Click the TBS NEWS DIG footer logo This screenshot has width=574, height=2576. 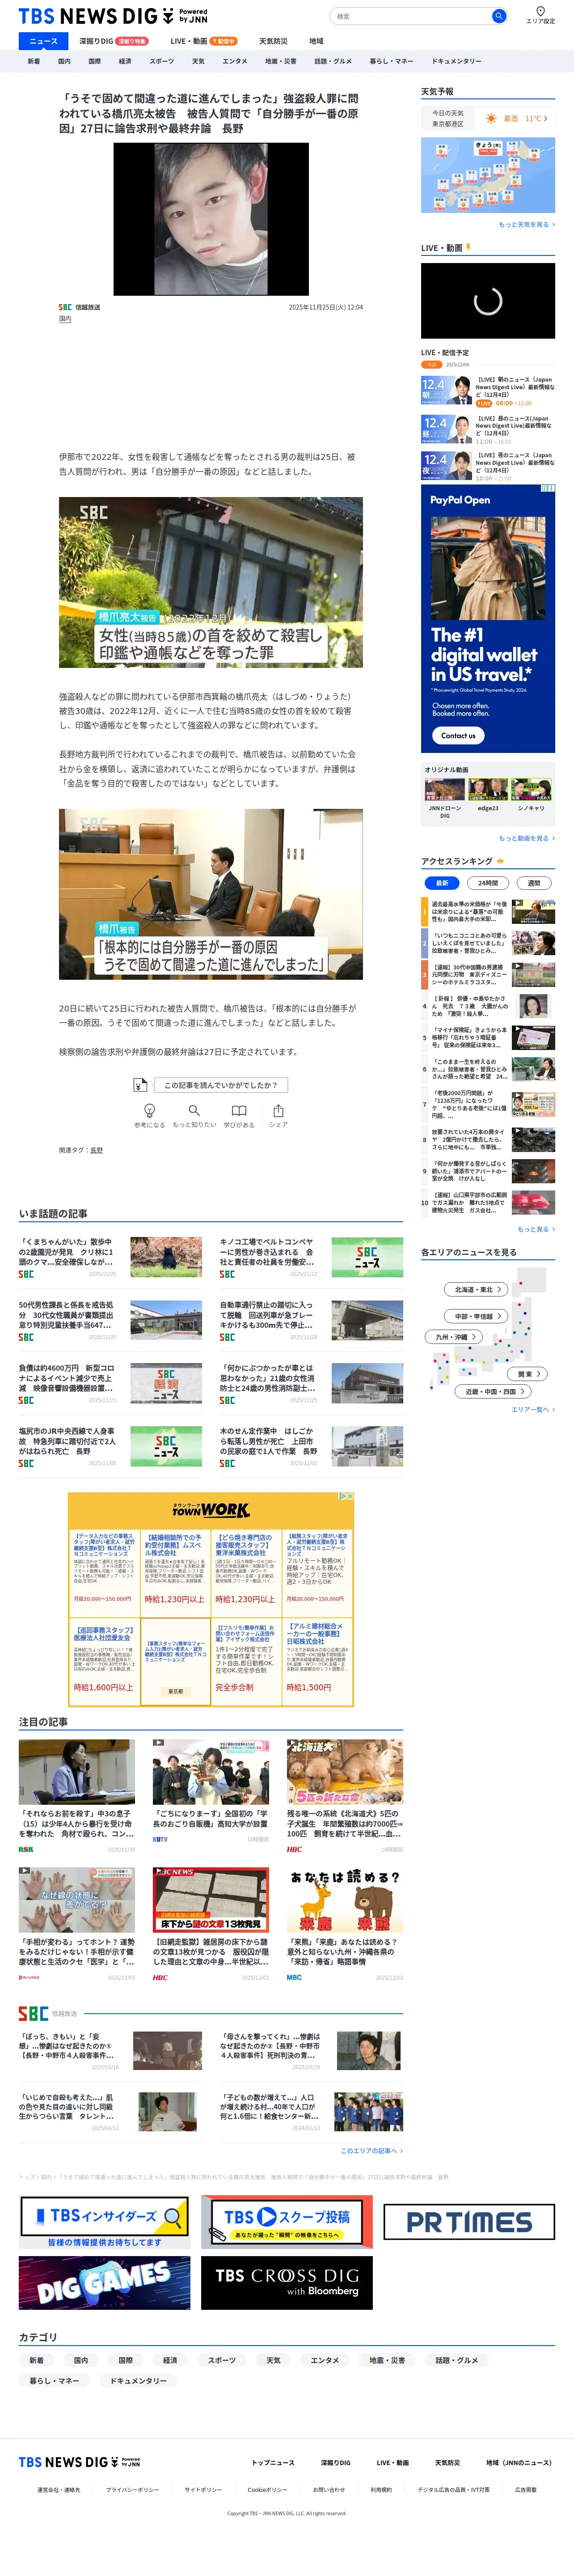click(79, 2462)
